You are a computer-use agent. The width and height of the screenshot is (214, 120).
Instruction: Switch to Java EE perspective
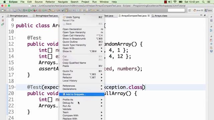[x=198, y=10]
